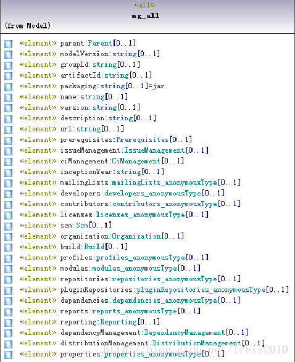This screenshot has height=362, width=295.
Task: Select the name:string[0..1] attribute text
Action: point(94,97)
